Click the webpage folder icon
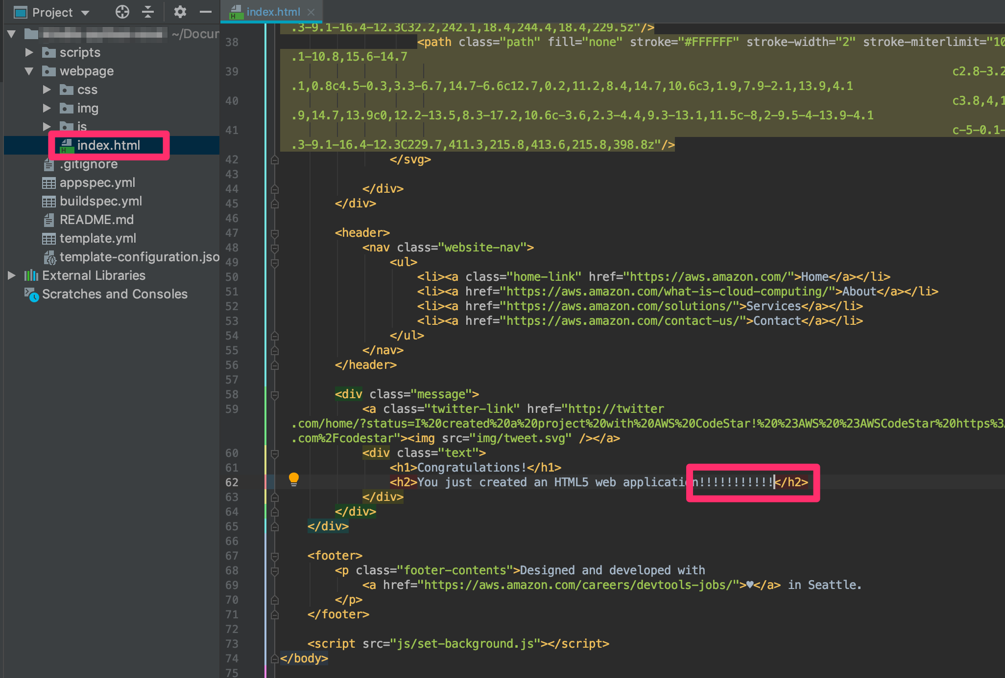Image resolution: width=1005 pixels, height=678 pixels. (49, 71)
